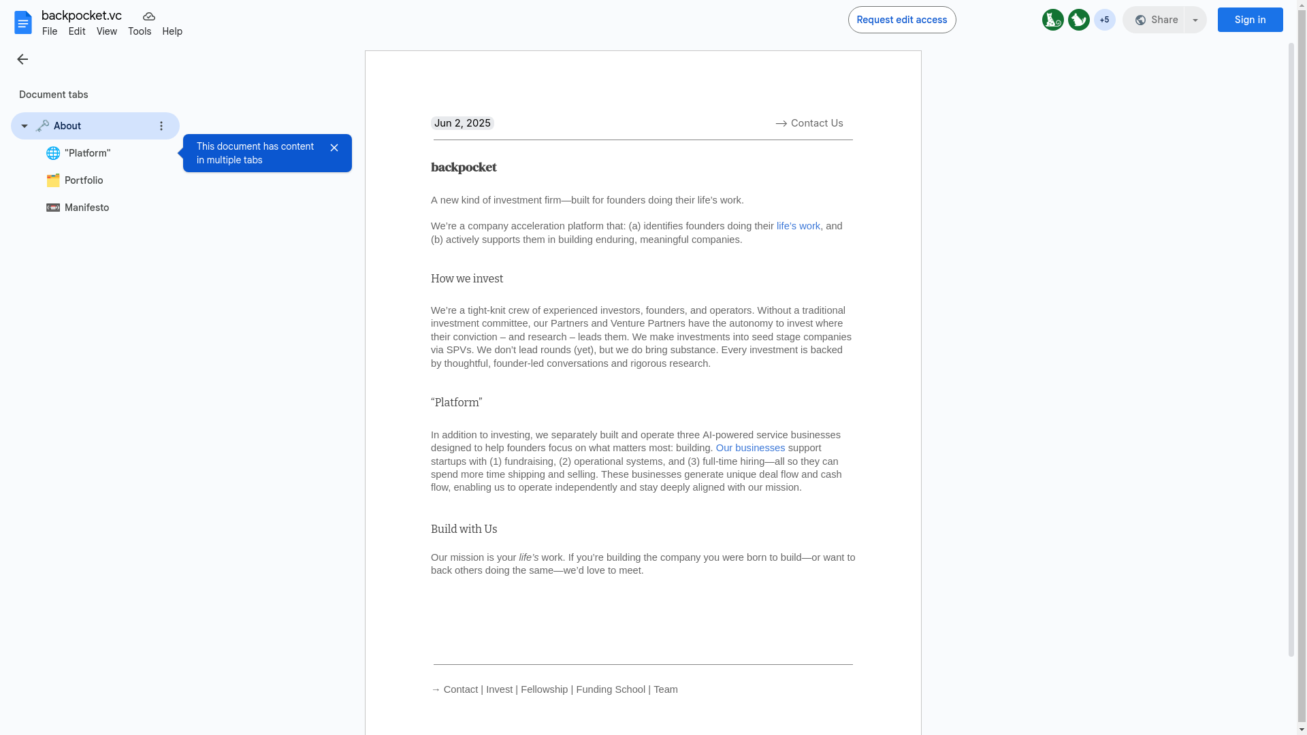The image size is (1307, 735).
Task: Click the backpocket heading
Action: click(464, 167)
